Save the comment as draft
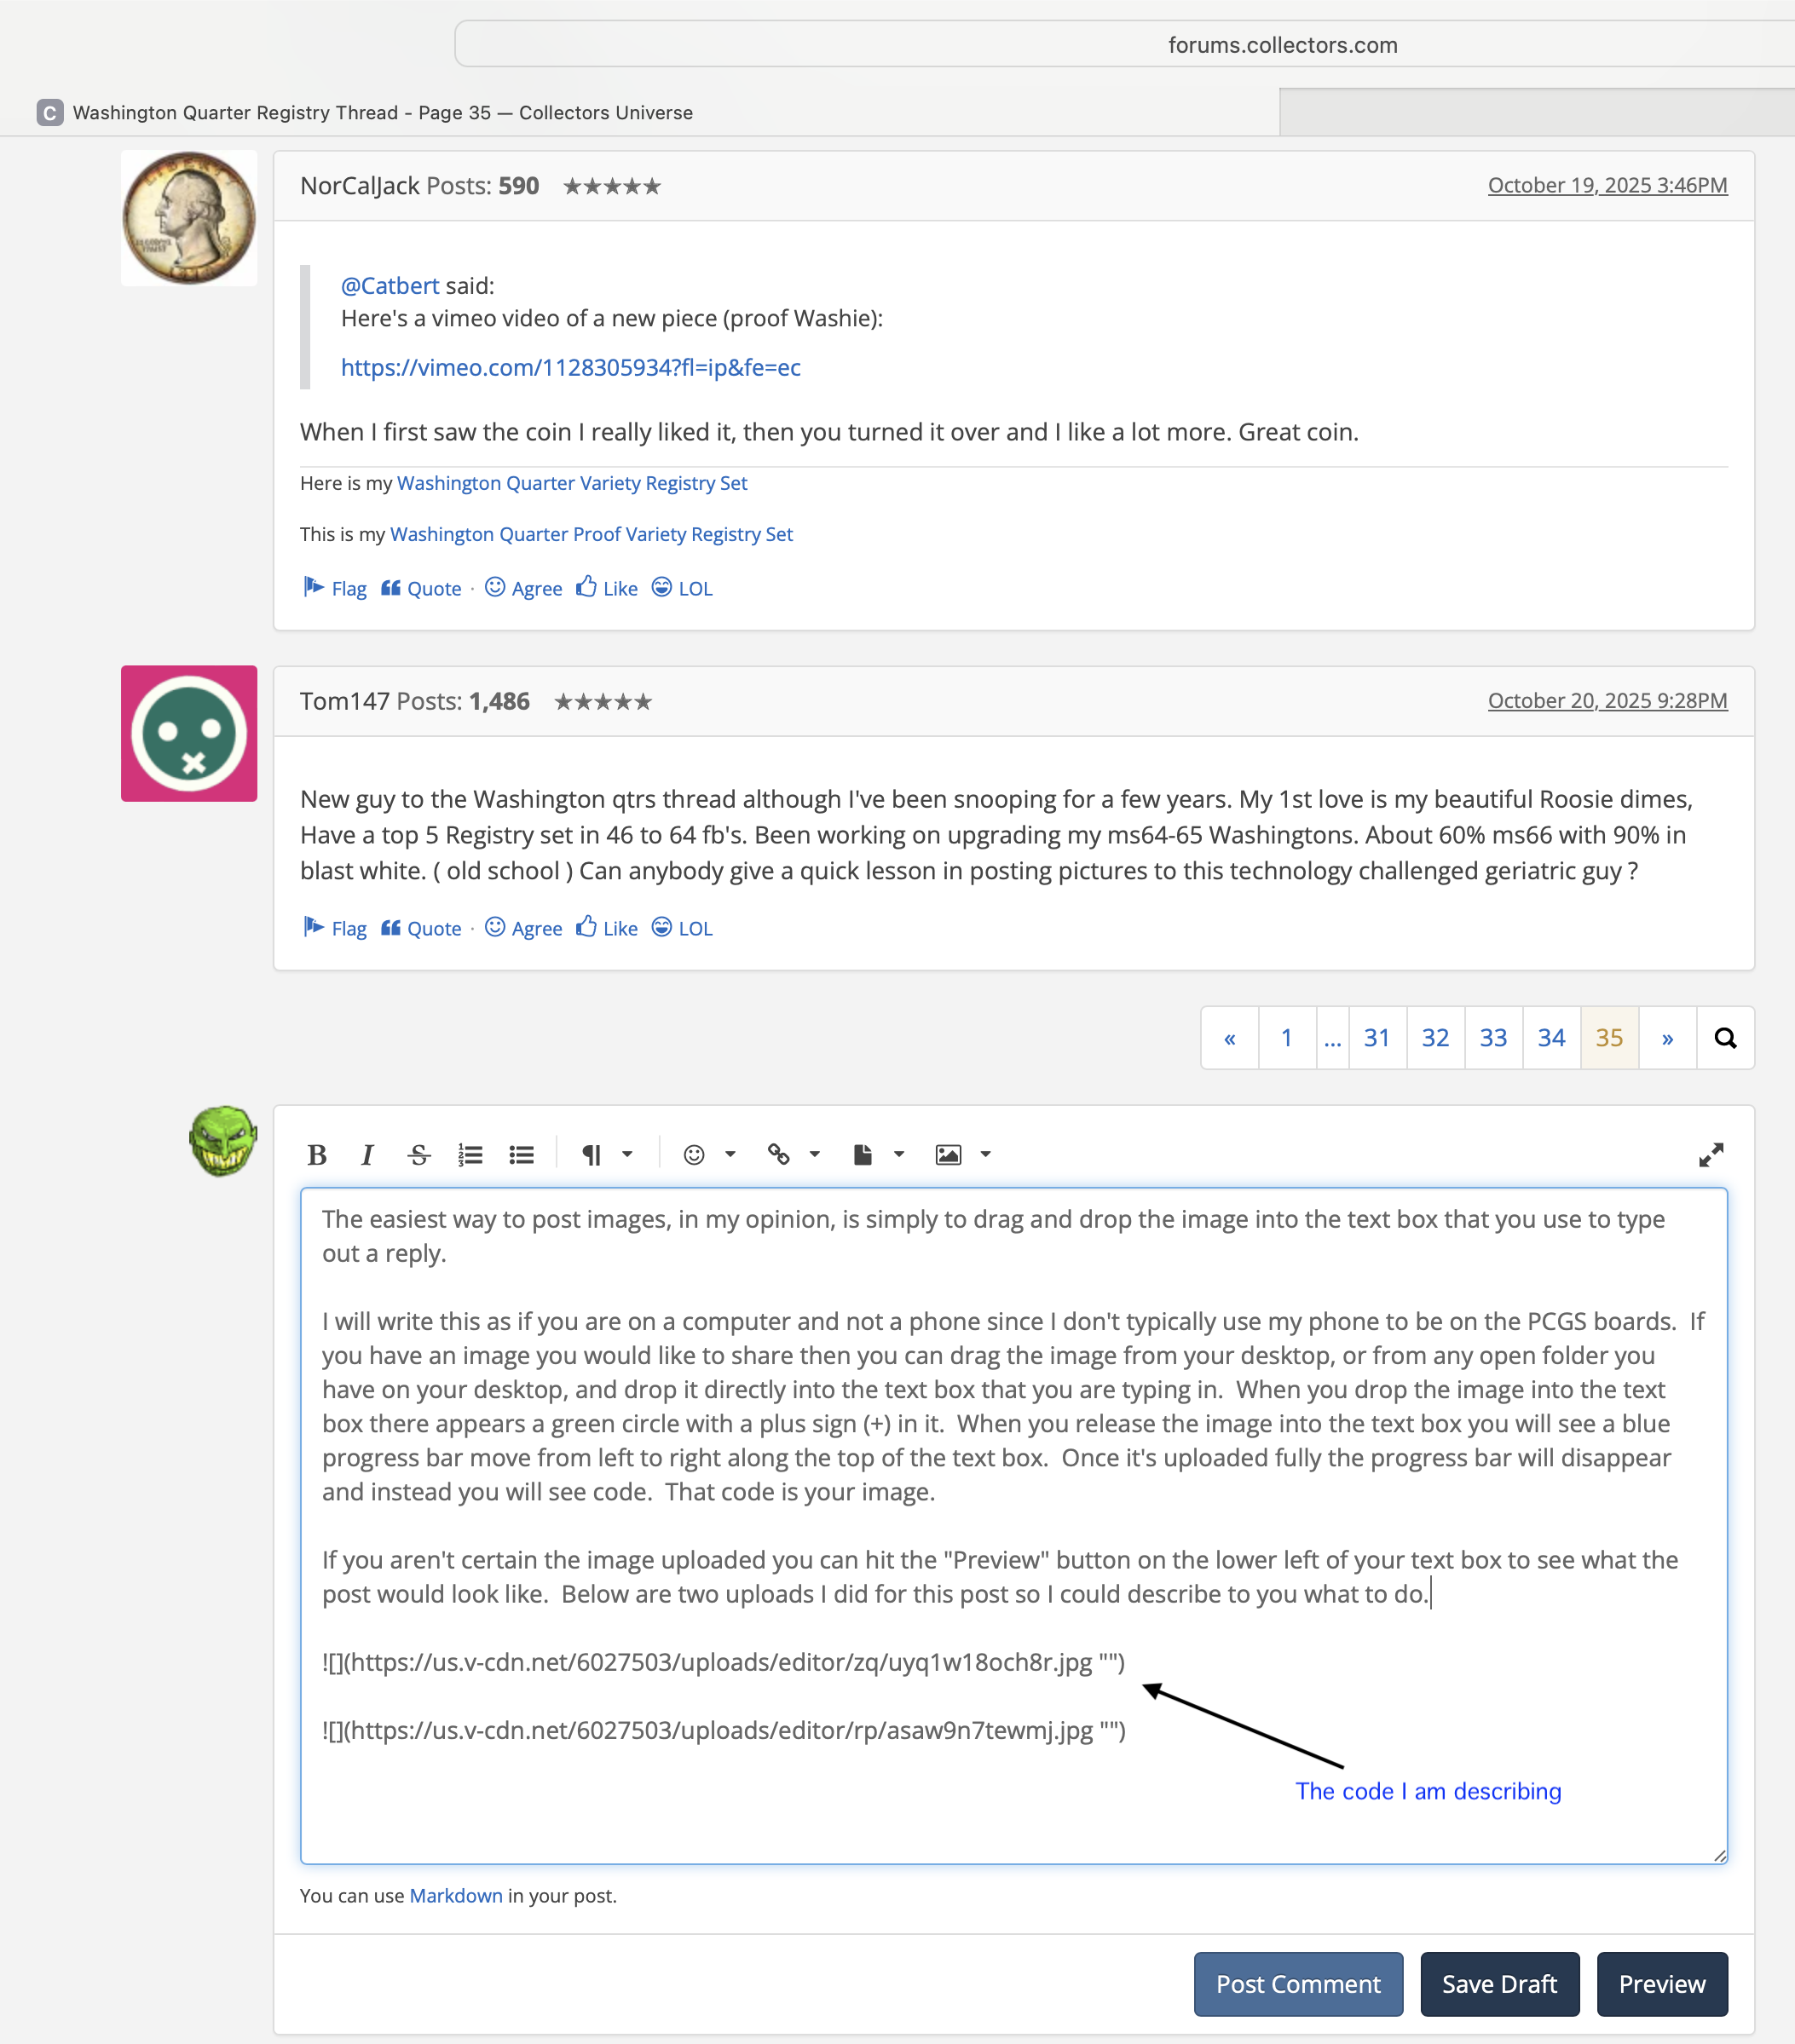The width and height of the screenshot is (1795, 2044). pos(1499,1984)
